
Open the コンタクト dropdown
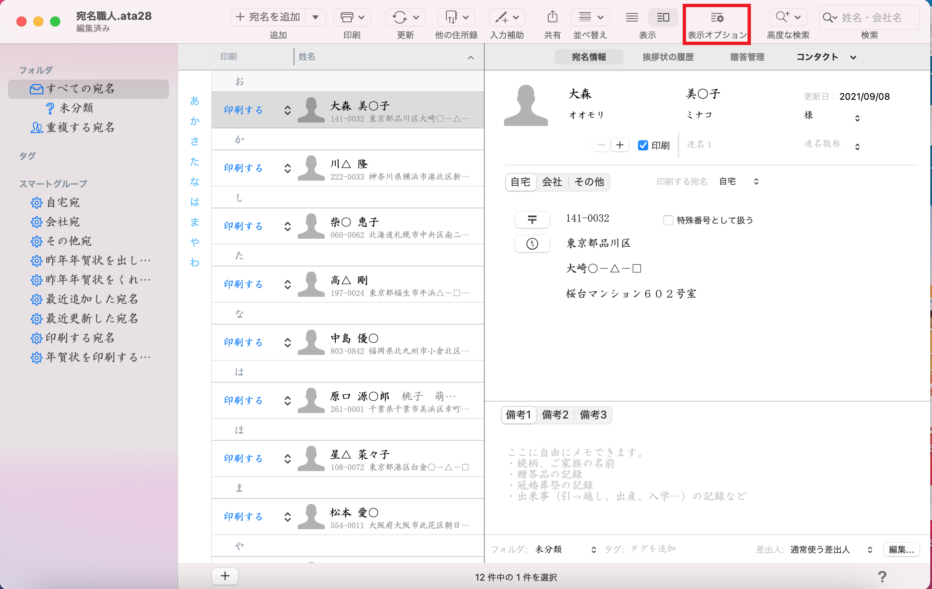[826, 57]
